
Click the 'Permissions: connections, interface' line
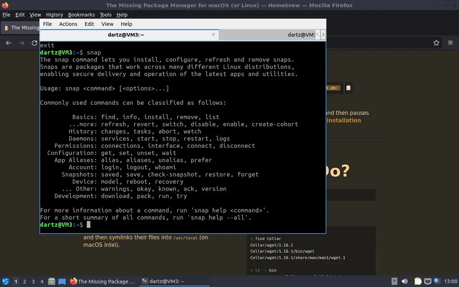155,146
